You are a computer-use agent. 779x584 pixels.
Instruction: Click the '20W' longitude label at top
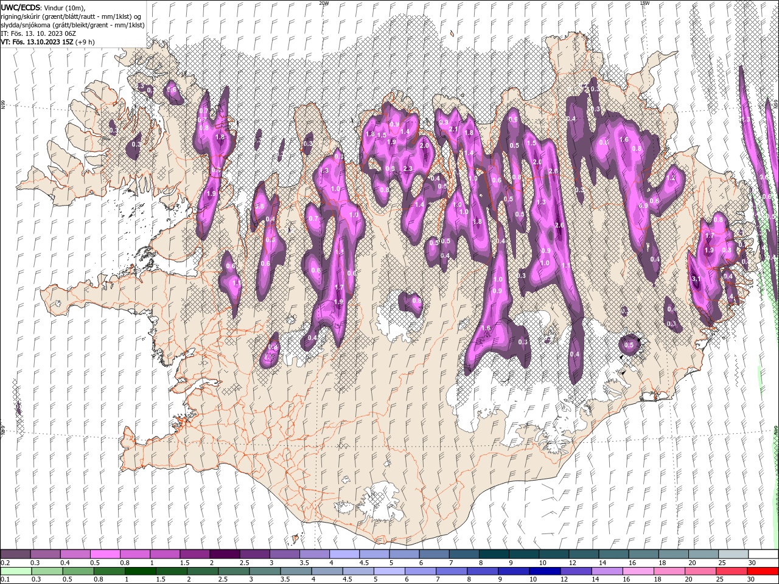(323, 3)
